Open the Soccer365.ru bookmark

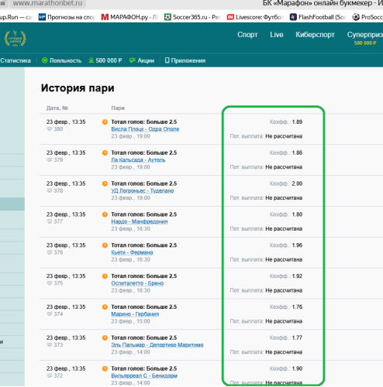click(192, 17)
